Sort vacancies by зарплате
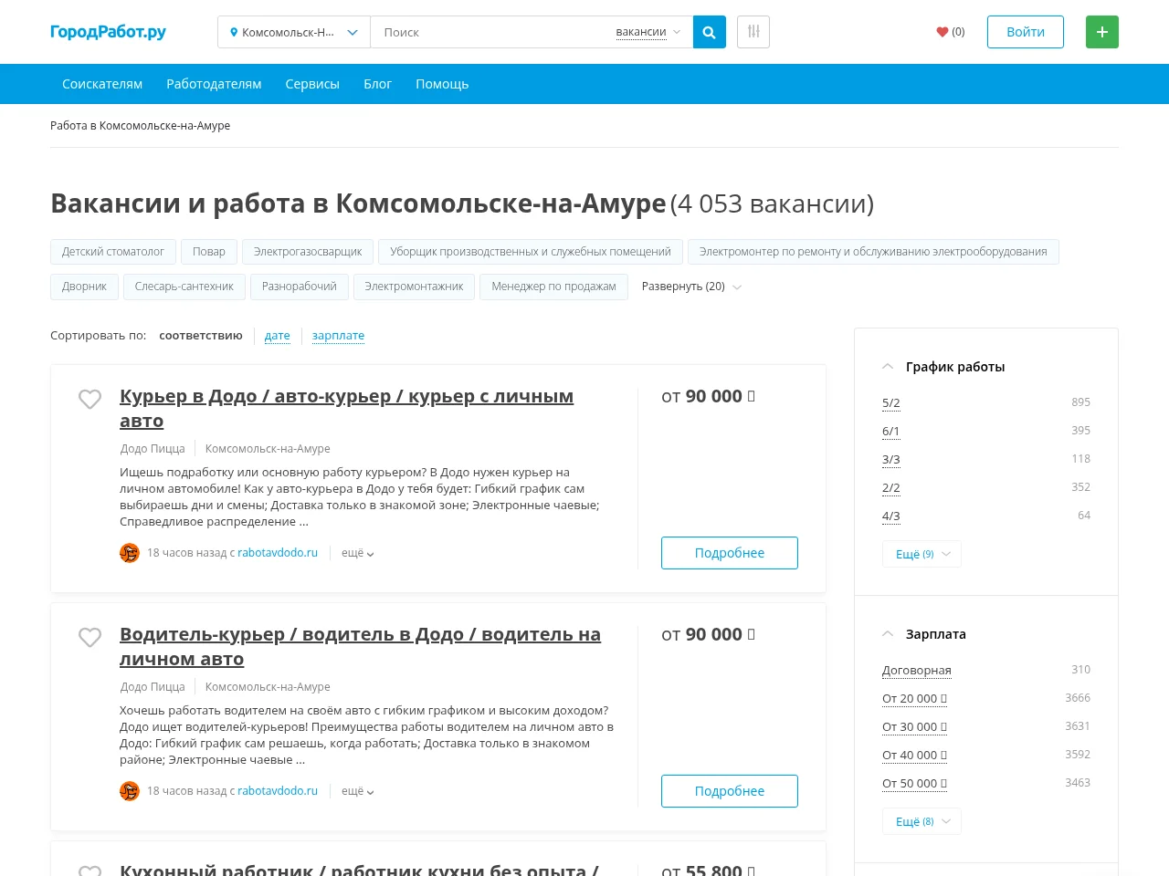Screen dimensions: 1169x876 [338, 336]
